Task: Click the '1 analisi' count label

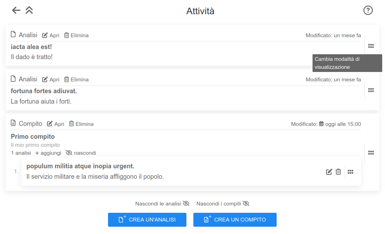Action: click(x=21, y=153)
